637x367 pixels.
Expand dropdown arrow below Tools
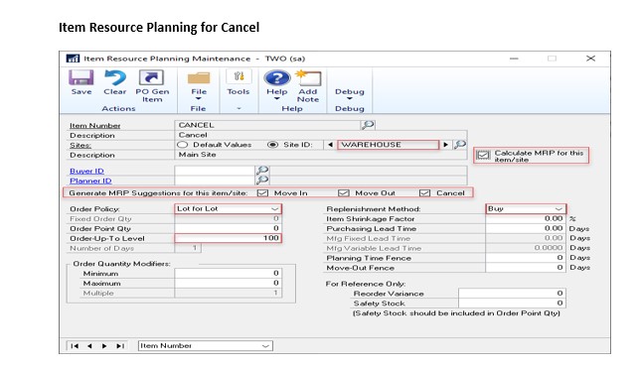(239, 109)
